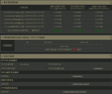Start the speed test with 开始测试
112x94 pixels.
click(8, 45)
